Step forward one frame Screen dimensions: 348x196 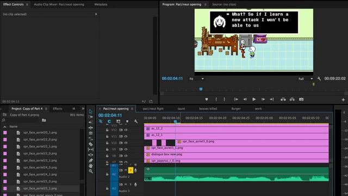[263, 99]
